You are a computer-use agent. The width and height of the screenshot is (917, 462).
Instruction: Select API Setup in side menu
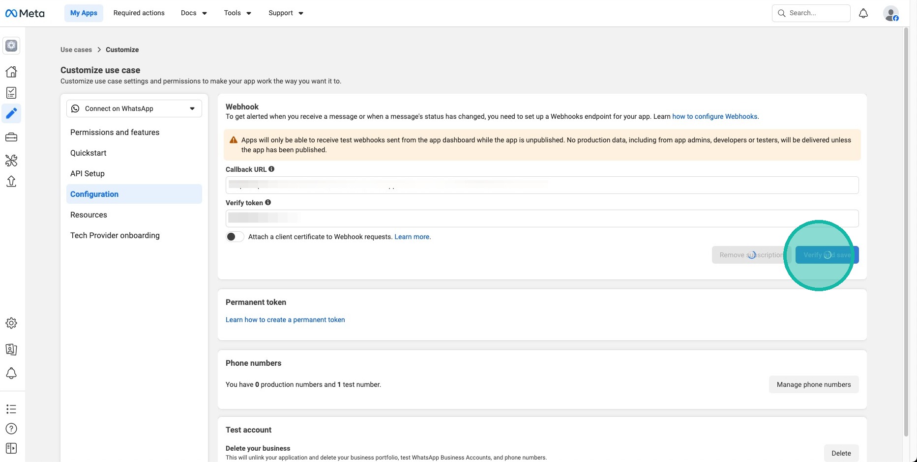[88, 173]
